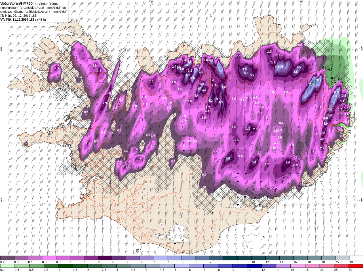Image resolution: width=363 pixels, height=272 pixels.
Task: Click the 3.7 snowfall value on map
Action: pos(204,90)
